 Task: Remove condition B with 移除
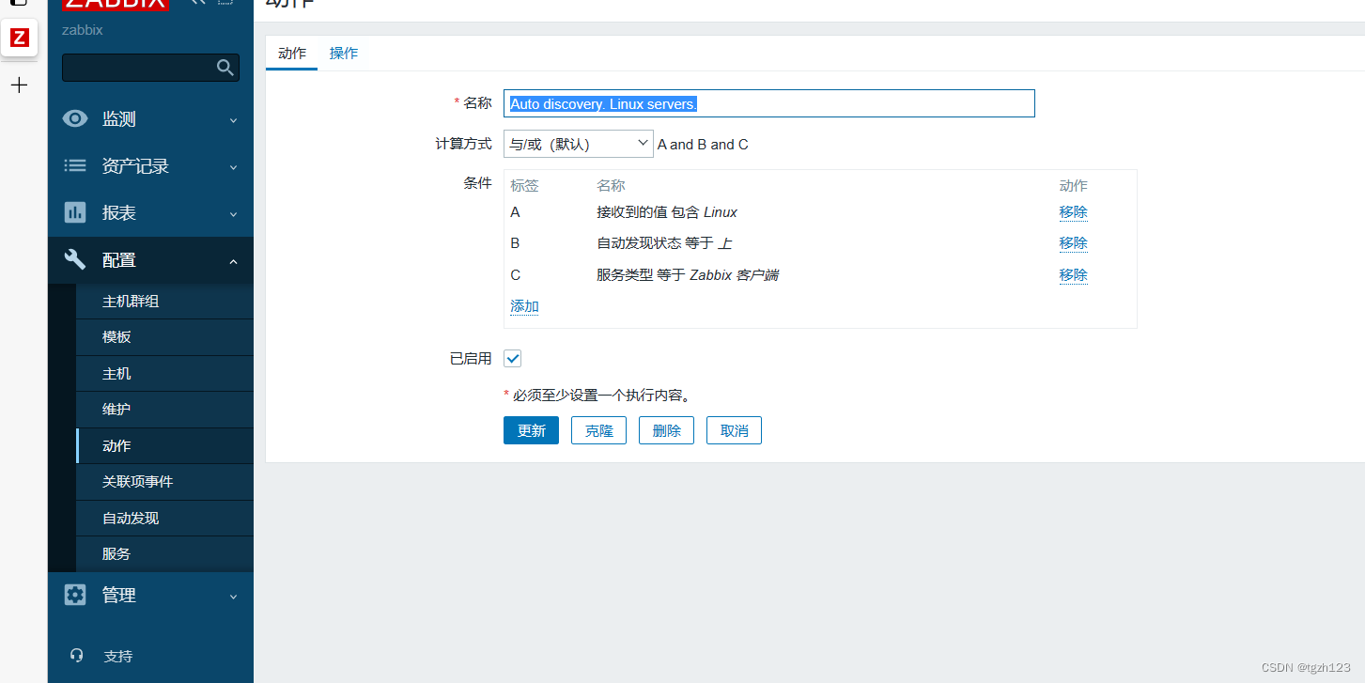point(1073,243)
